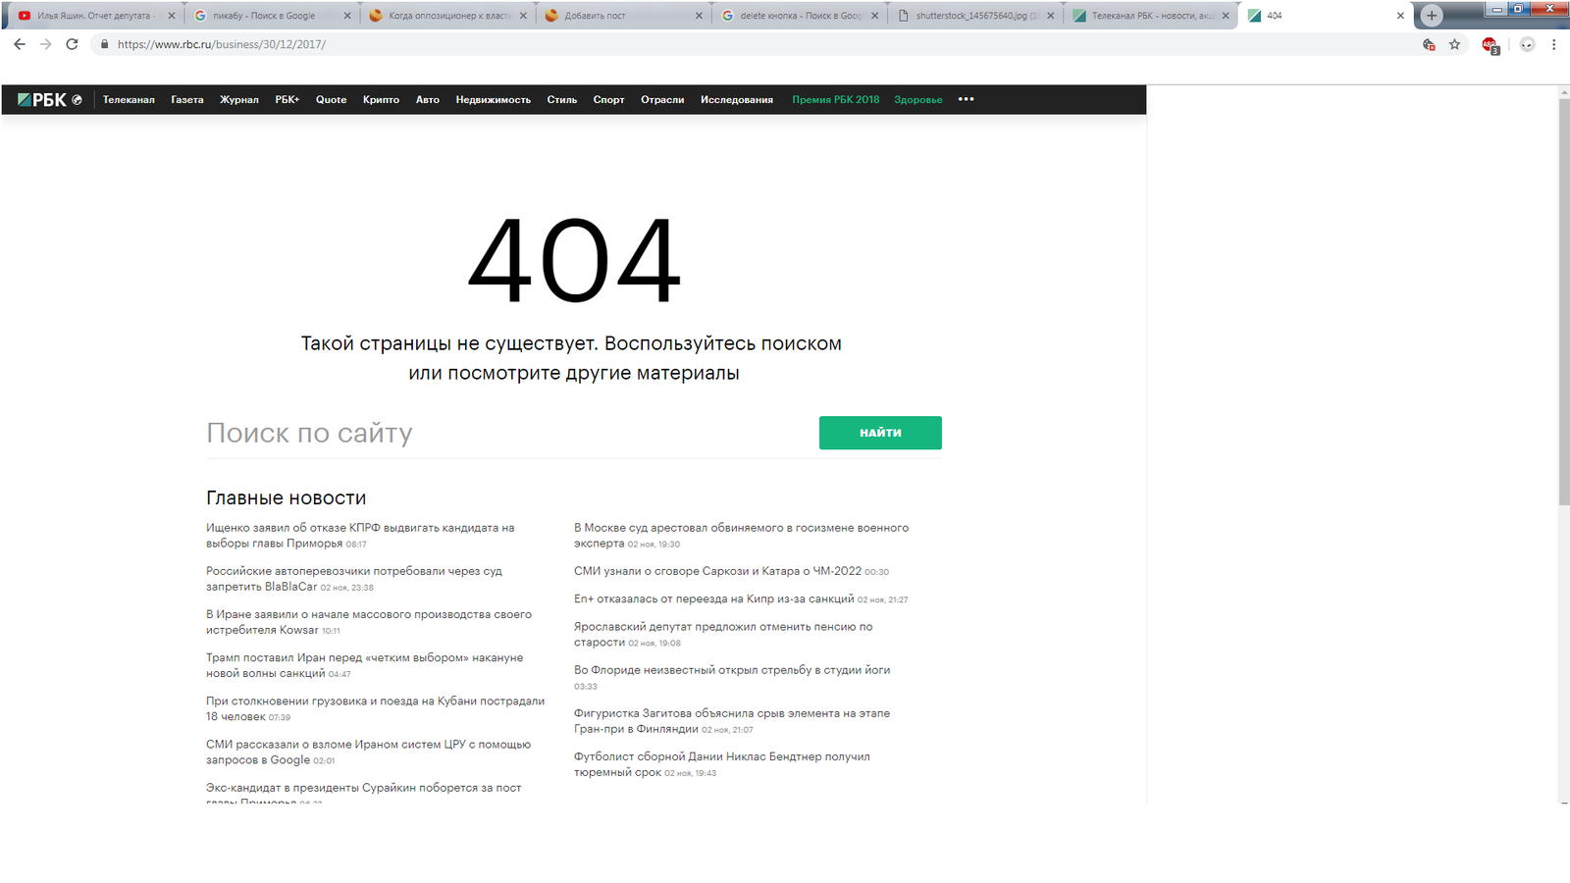The image size is (1570, 883).
Task: Bookmark this page with the star icon
Action: tap(1454, 44)
